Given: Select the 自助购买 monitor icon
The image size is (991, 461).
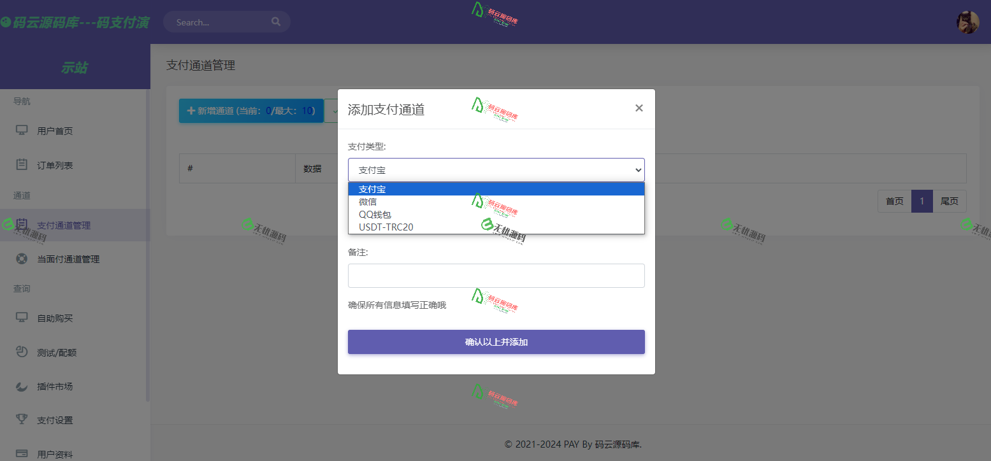Looking at the screenshot, I should click(21, 318).
